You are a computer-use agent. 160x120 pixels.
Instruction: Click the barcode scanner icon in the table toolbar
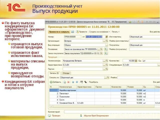pos(85,82)
